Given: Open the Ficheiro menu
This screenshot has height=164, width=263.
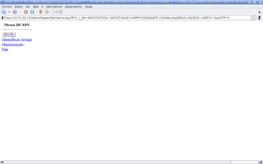Looking at the screenshot, I should click(x=7, y=6).
